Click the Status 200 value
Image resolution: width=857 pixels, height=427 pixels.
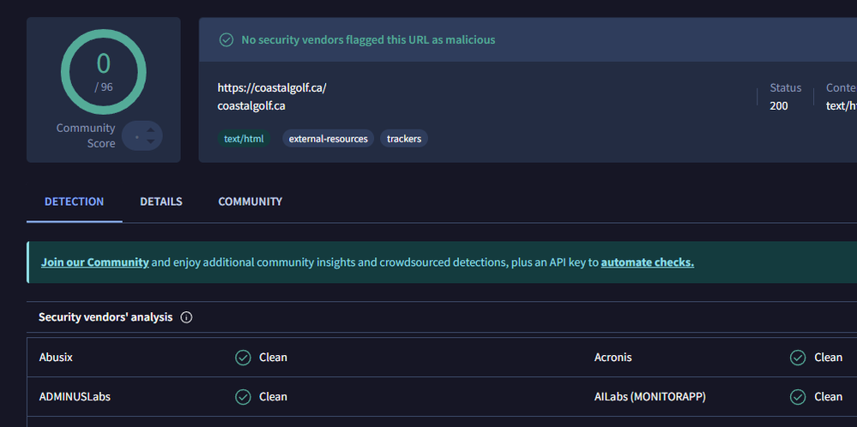pos(779,105)
